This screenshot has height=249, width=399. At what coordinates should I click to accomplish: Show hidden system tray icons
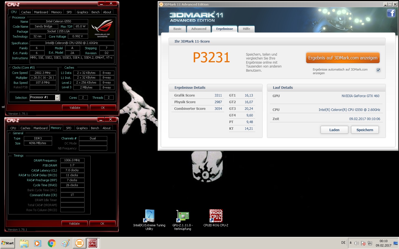click(351, 243)
